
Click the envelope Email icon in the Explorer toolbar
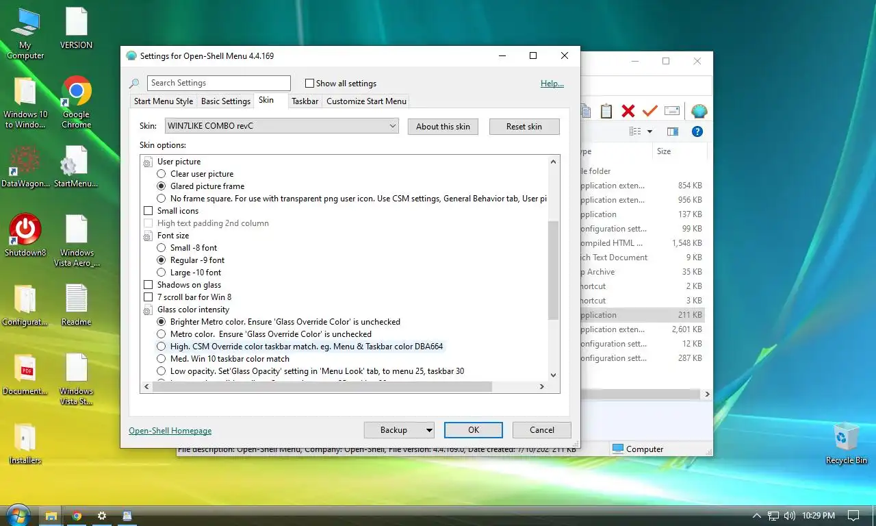point(672,111)
